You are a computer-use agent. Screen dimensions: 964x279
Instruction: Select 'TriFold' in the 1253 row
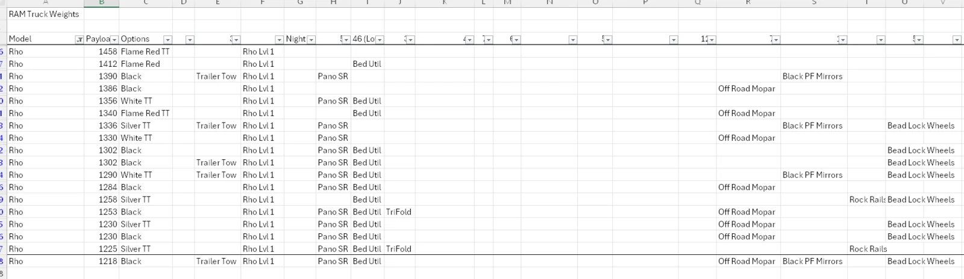(399, 212)
